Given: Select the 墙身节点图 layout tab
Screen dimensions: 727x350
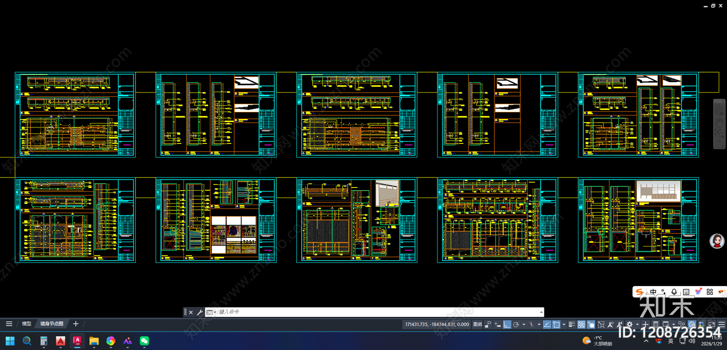Looking at the screenshot, I should click(51, 324).
